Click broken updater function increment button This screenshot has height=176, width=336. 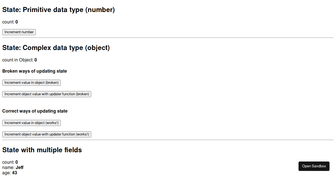click(47, 94)
